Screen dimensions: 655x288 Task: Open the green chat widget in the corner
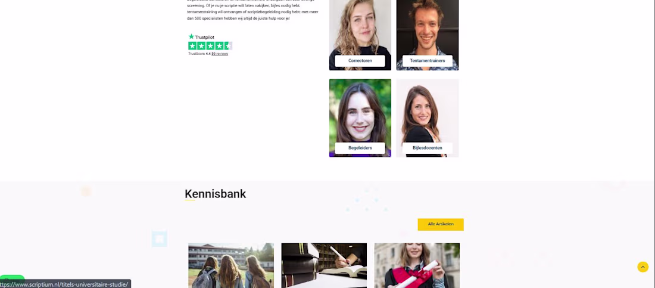13,277
